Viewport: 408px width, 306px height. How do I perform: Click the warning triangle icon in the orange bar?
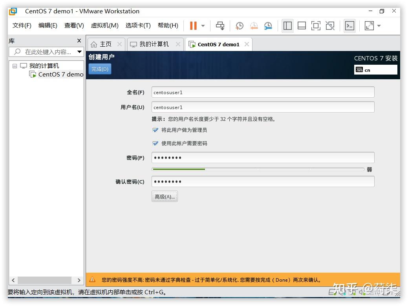click(92, 280)
